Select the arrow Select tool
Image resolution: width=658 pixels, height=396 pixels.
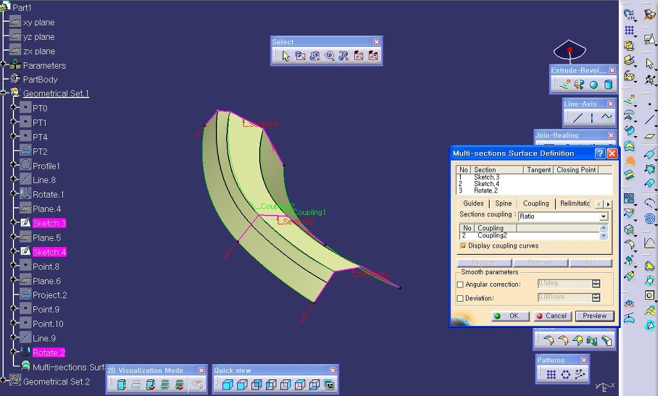[x=285, y=56]
